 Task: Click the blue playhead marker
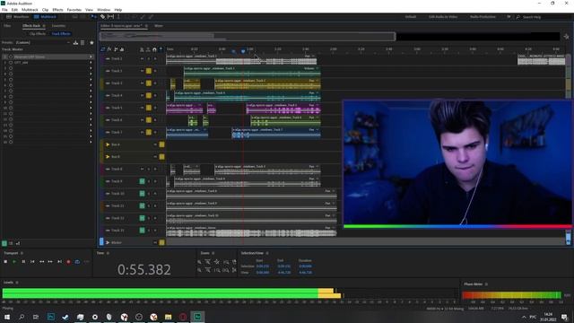(x=243, y=51)
